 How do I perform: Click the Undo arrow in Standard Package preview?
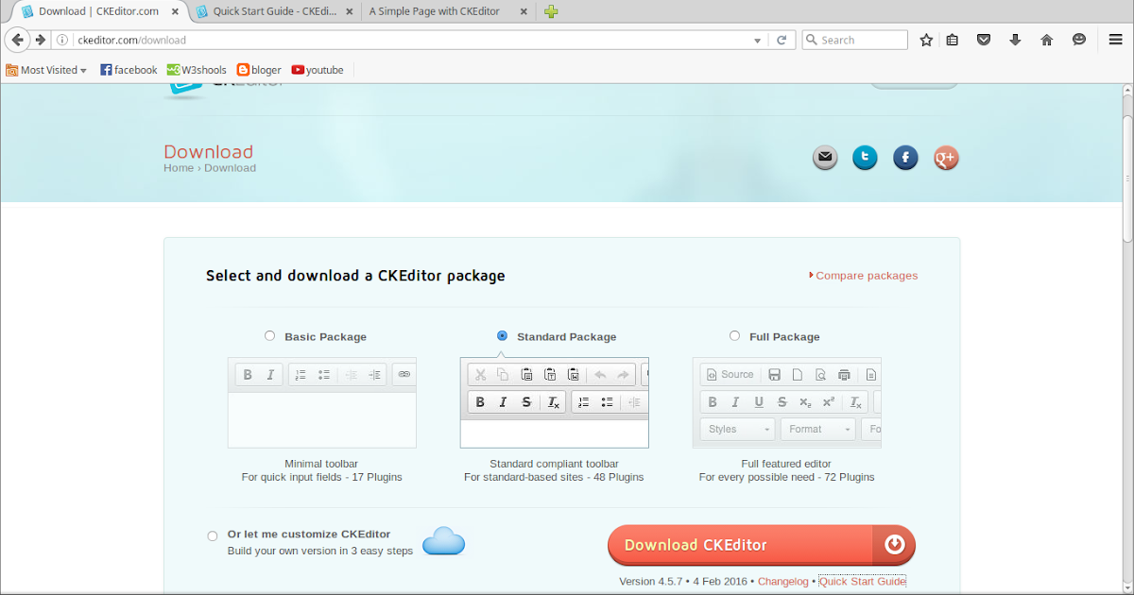coord(599,374)
